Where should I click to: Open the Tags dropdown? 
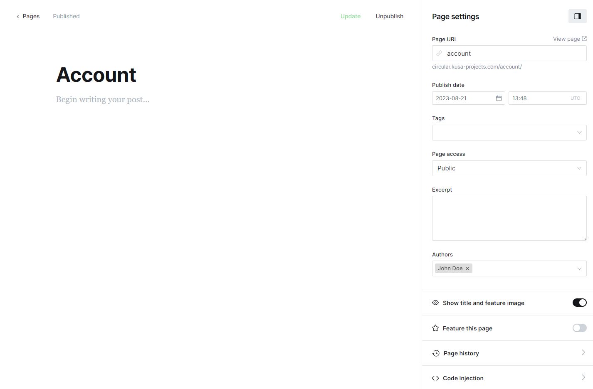point(579,132)
